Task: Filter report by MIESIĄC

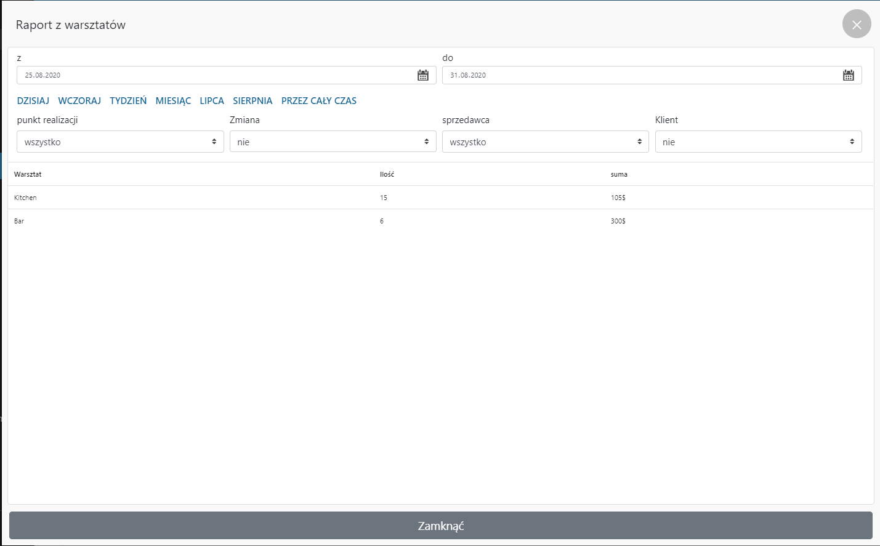Action: point(173,101)
